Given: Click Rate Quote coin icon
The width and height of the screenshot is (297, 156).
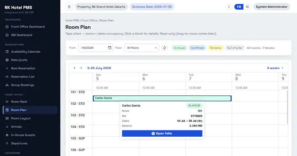Looking at the screenshot, I should pos(7,60).
